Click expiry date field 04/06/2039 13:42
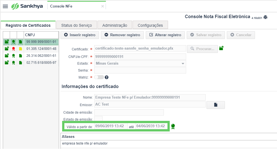The image size is (277, 149). click(151, 126)
